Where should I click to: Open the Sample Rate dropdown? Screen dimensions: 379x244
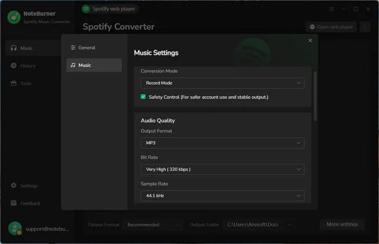pyautogui.click(x=223, y=196)
